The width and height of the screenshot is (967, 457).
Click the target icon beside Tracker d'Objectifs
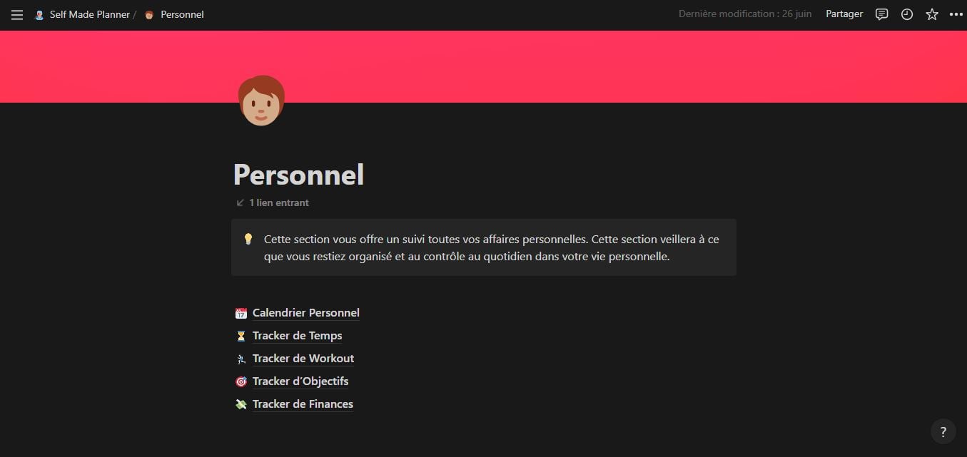241,381
